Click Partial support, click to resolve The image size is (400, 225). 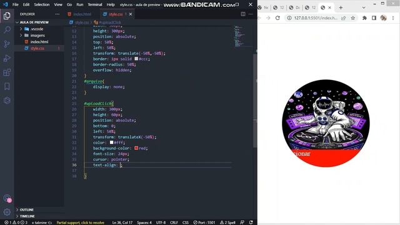click(81, 222)
